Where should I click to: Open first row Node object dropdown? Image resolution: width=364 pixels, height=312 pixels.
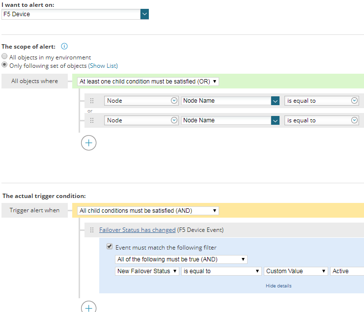[x=141, y=101]
